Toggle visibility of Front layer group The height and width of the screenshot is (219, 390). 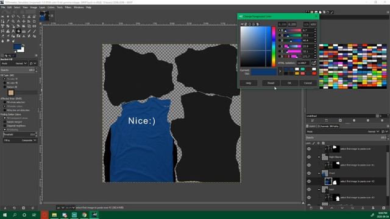pyautogui.click(x=309, y=173)
